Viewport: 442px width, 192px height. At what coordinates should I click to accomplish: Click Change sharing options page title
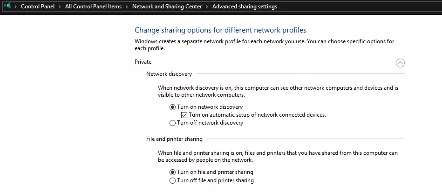[220, 30]
